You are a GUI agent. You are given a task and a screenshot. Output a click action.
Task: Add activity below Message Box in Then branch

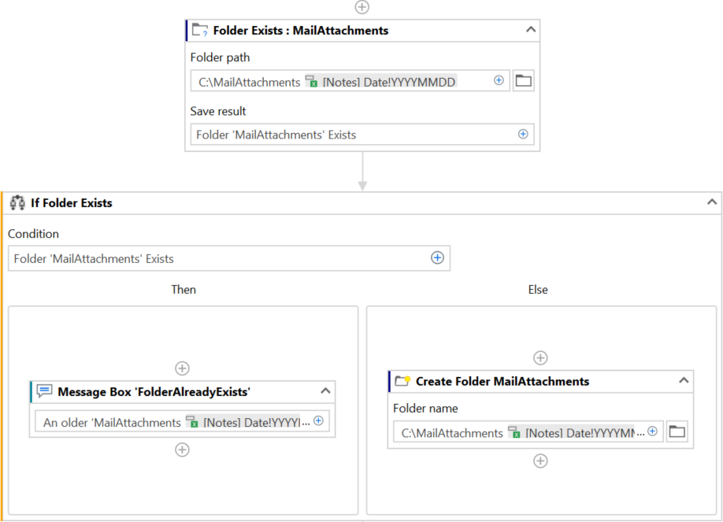coord(182,450)
